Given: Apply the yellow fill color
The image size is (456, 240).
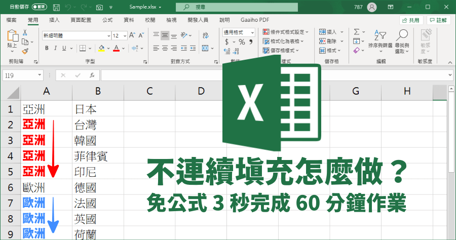Looking at the screenshot, I should 101,48.
